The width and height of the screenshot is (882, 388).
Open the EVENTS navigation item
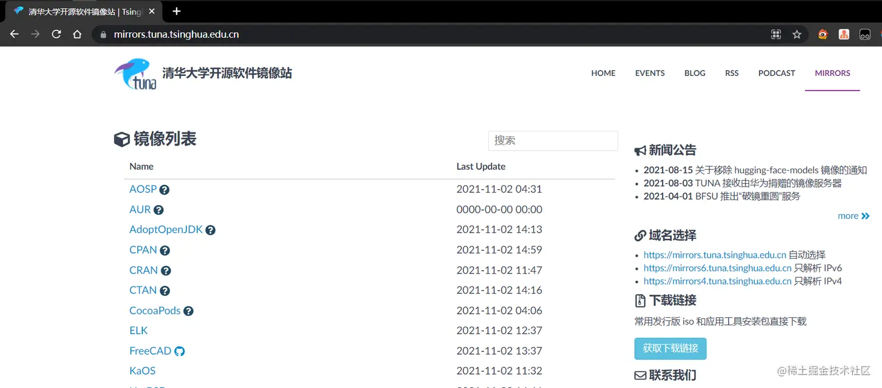pyautogui.click(x=650, y=73)
